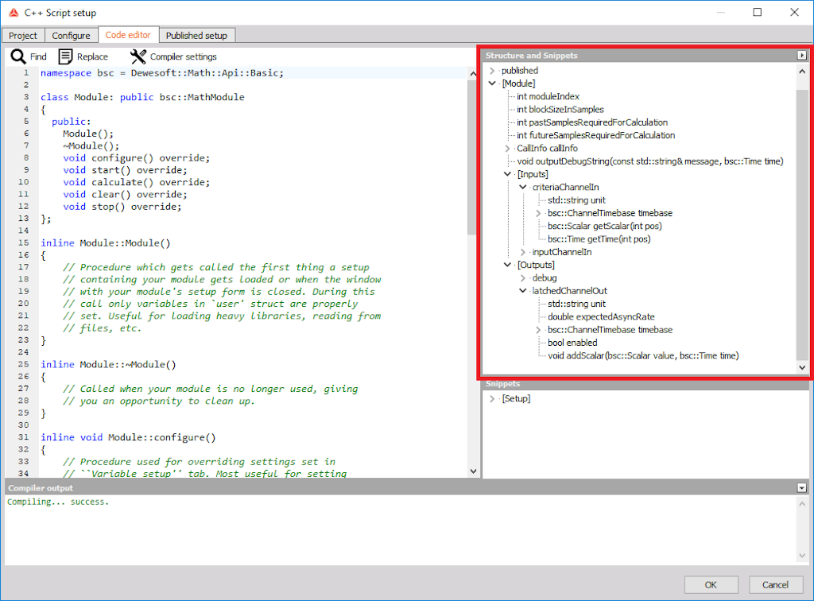The width and height of the screenshot is (814, 601).
Task: Select int futureSamplesRequiredForCalculation item
Action: pos(596,135)
